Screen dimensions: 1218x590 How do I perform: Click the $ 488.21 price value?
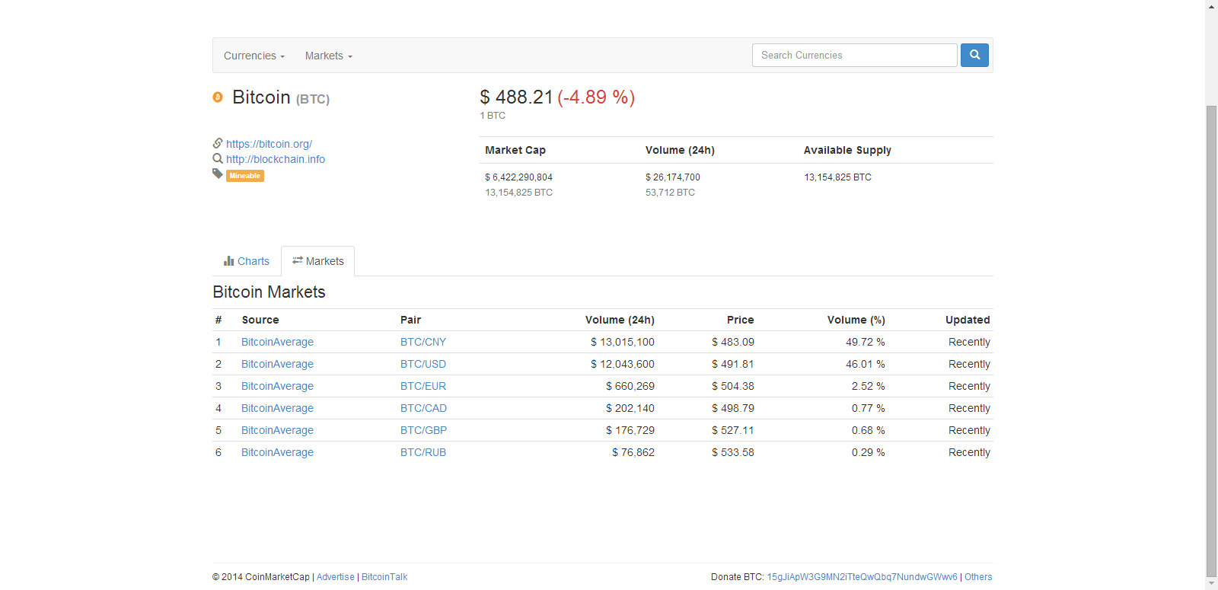[516, 97]
